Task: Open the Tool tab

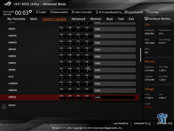Action: pos(121,19)
